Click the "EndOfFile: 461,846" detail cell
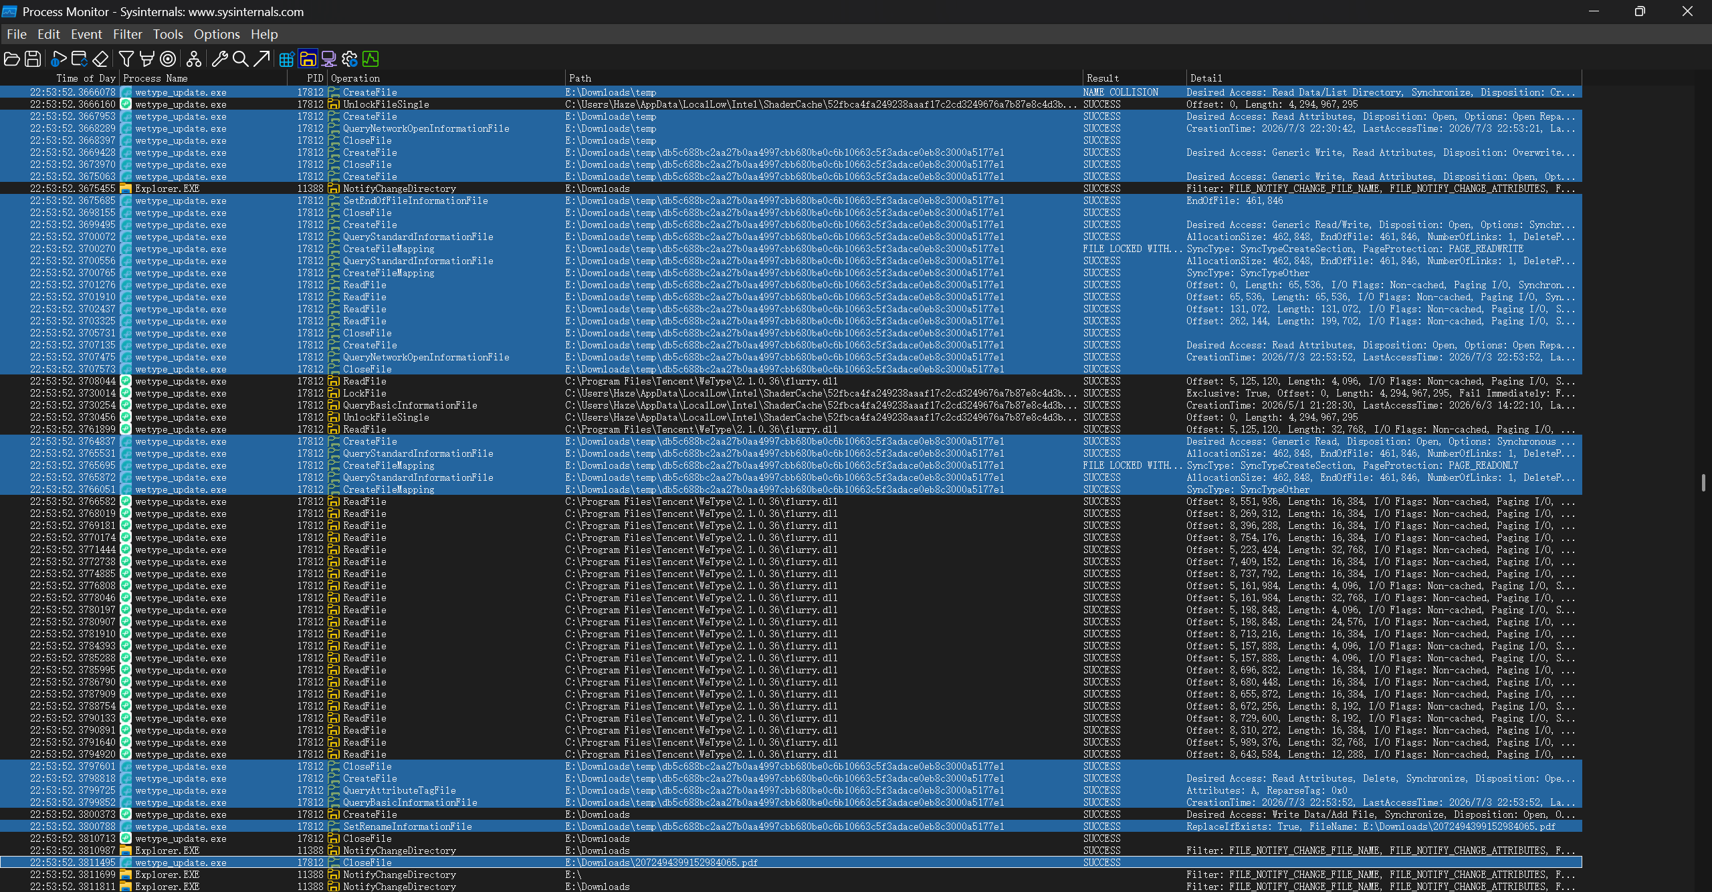Screen dimensions: 1712x892 [1235, 201]
